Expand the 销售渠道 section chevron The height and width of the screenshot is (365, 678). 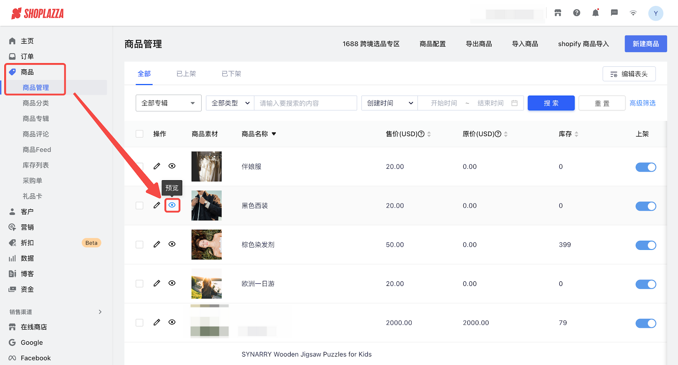coord(100,312)
